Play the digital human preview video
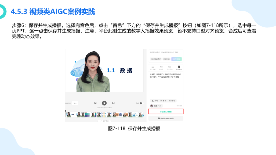This screenshot has width=276, height=155. pyautogui.click(x=104, y=103)
